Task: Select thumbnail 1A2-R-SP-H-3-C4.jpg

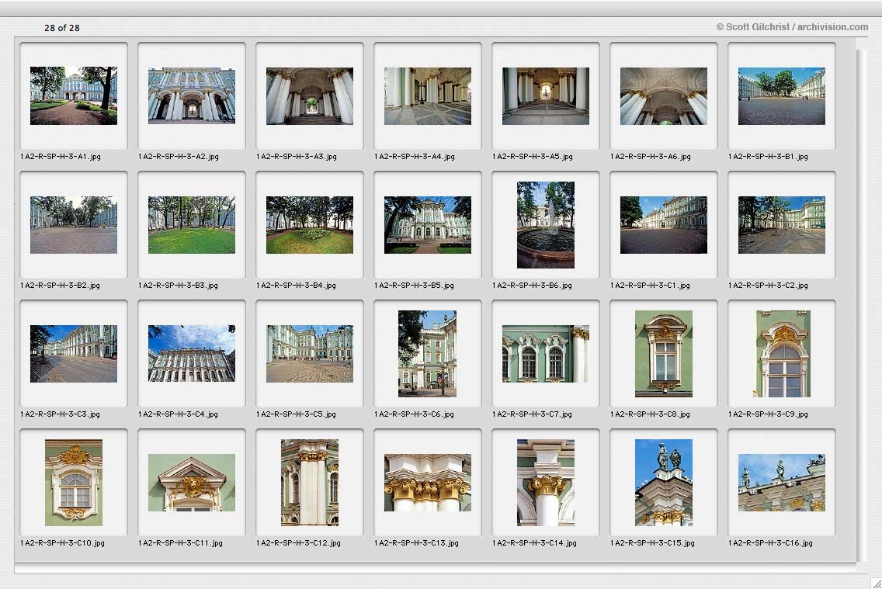Action: (192, 354)
